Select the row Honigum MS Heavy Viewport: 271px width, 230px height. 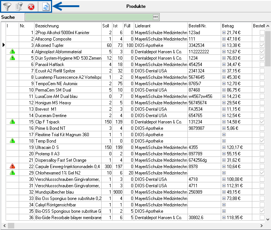pos(135,103)
